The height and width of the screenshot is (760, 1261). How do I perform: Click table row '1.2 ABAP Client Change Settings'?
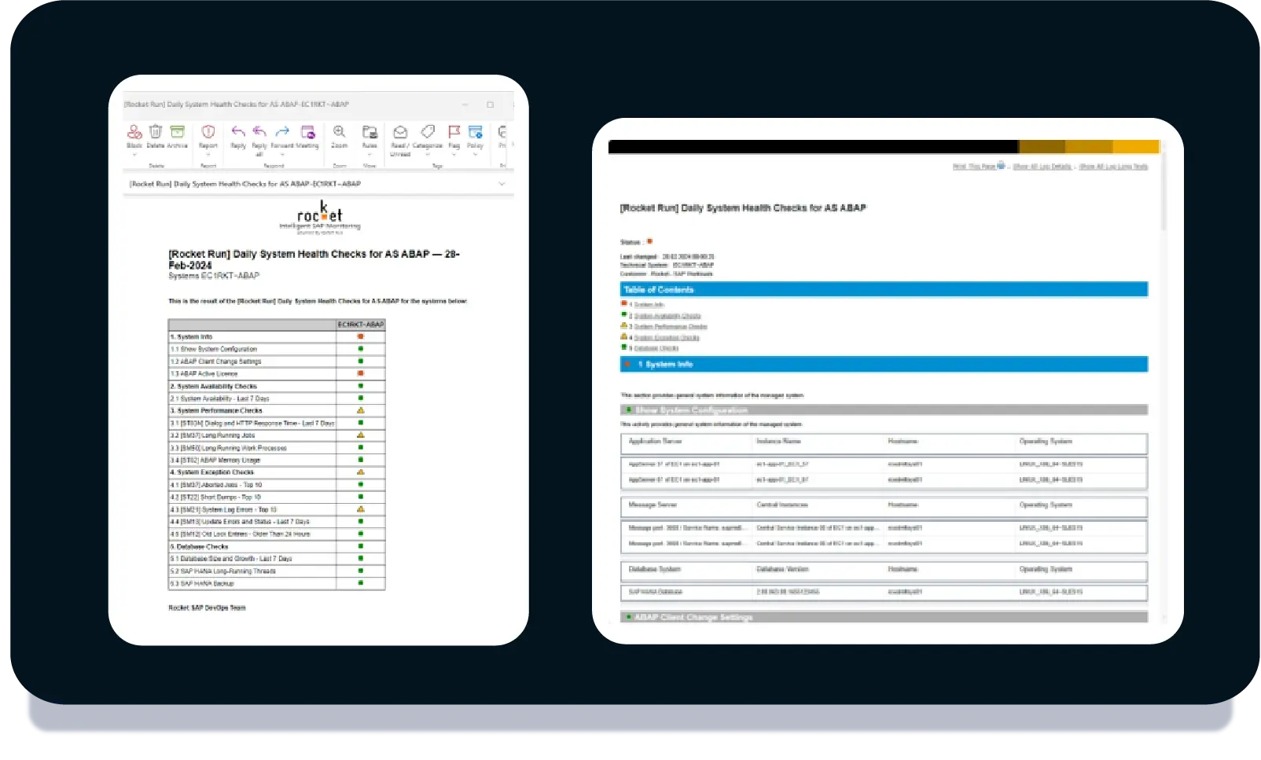click(277, 362)
